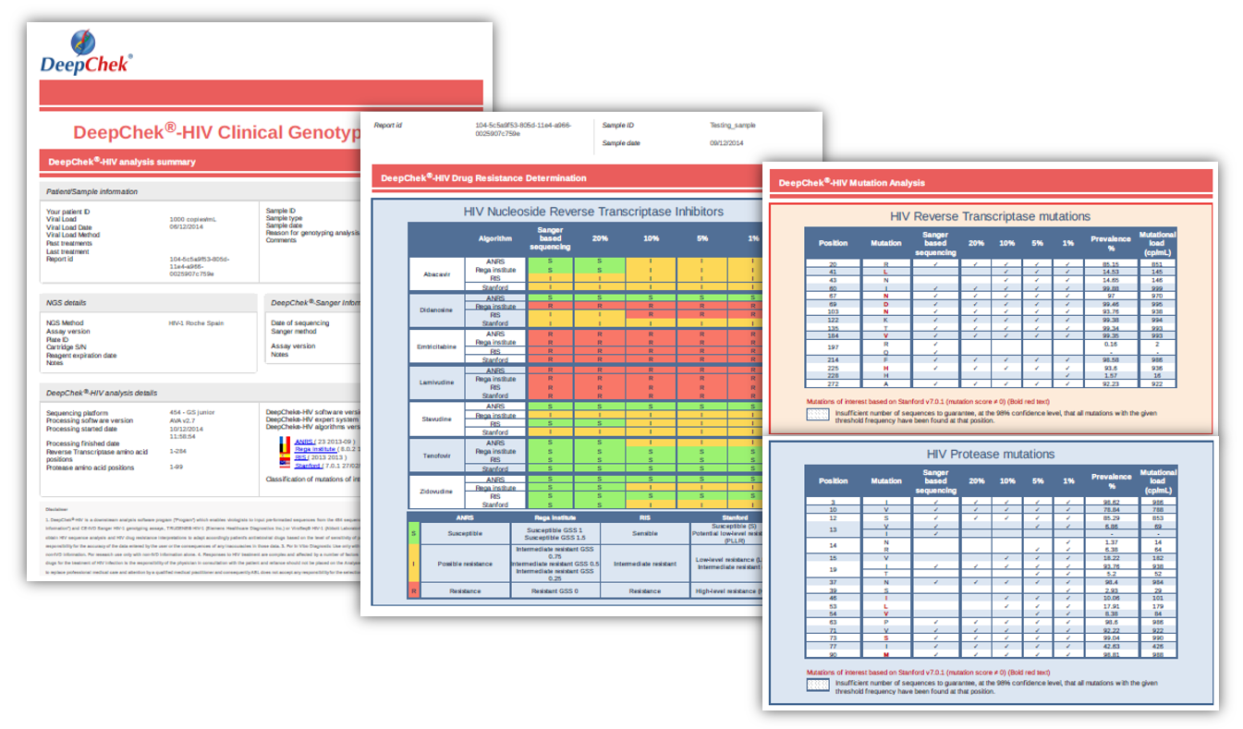This screenshot has height=729, width=1243.
Task: Open the Rega institute algorithm link
Action: coord(315,450)
